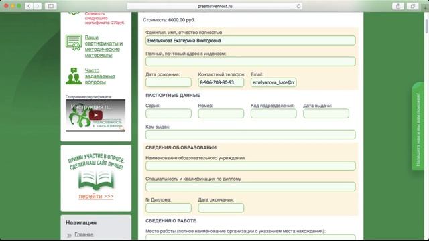Focus the passport 'Номер' field

click(x=221, y=113)
